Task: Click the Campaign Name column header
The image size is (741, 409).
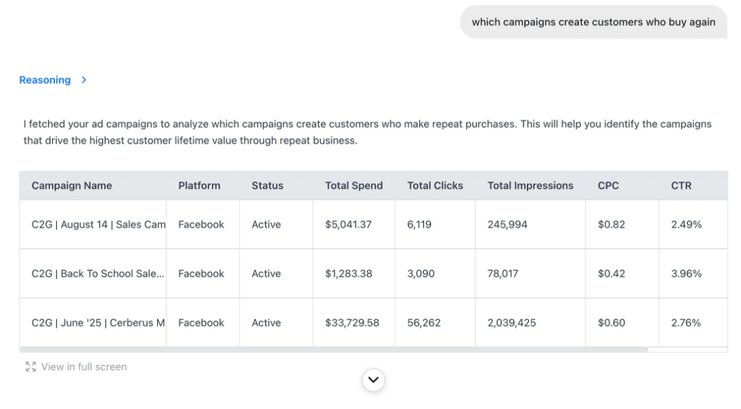Action: point(71,185)
